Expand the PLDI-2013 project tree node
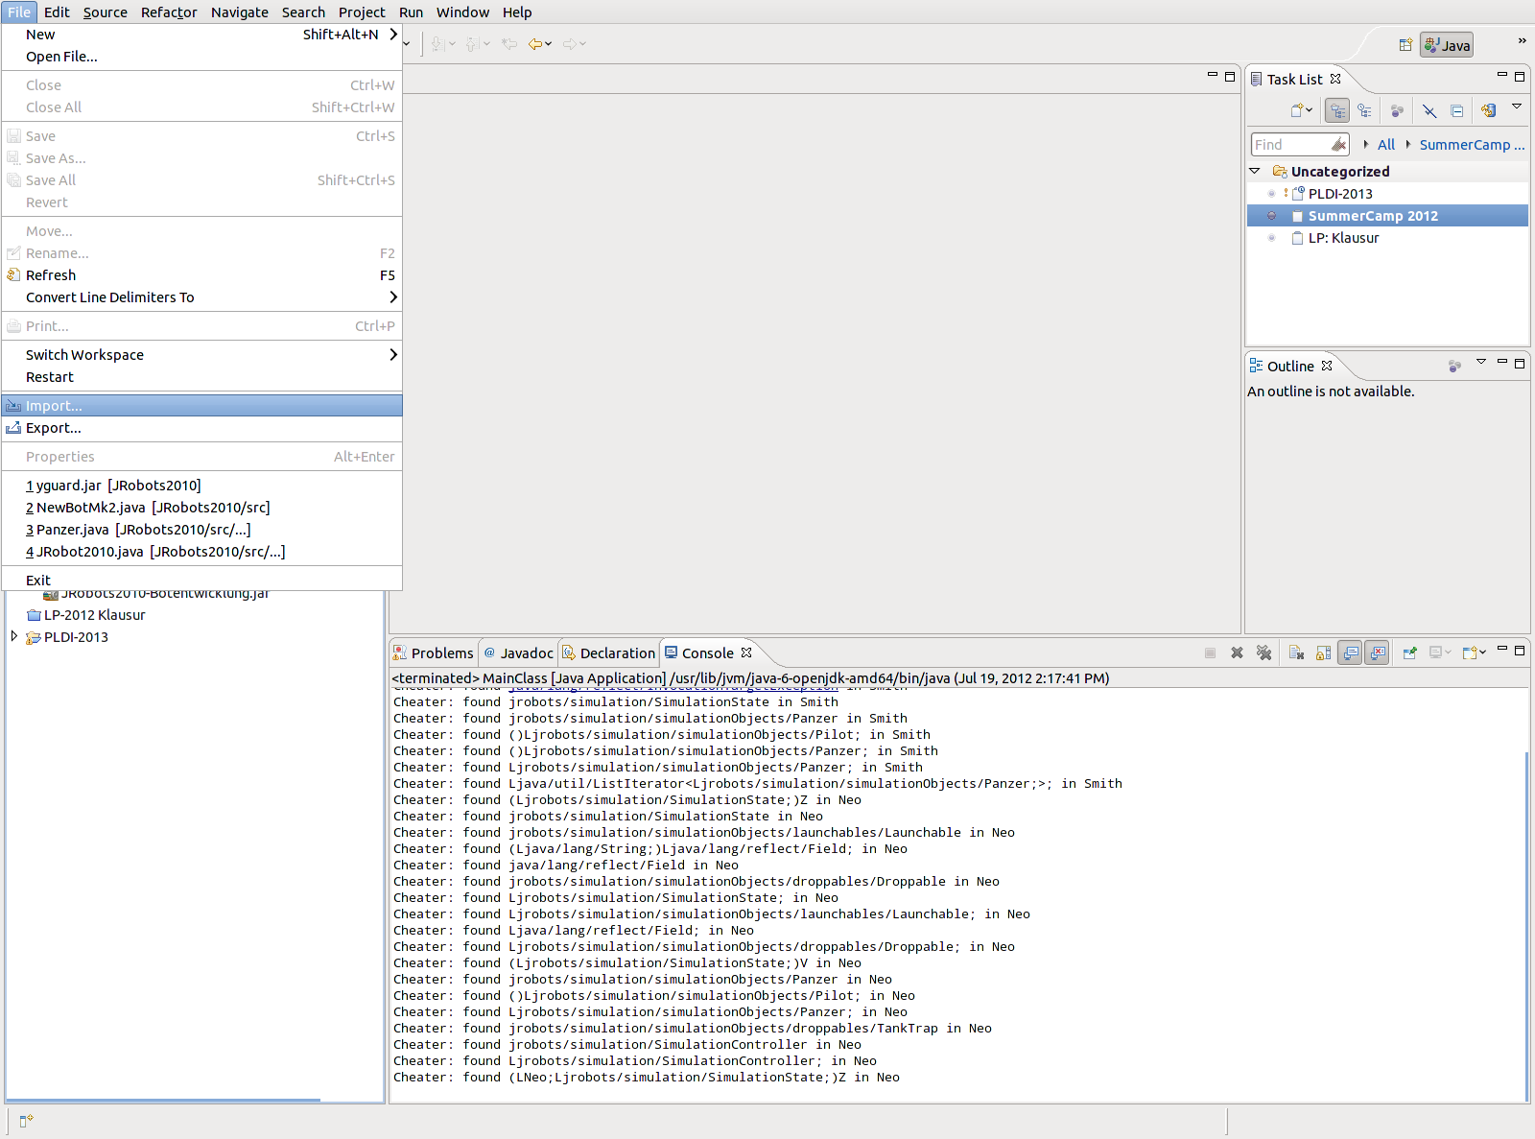 (x=13, y=637)
